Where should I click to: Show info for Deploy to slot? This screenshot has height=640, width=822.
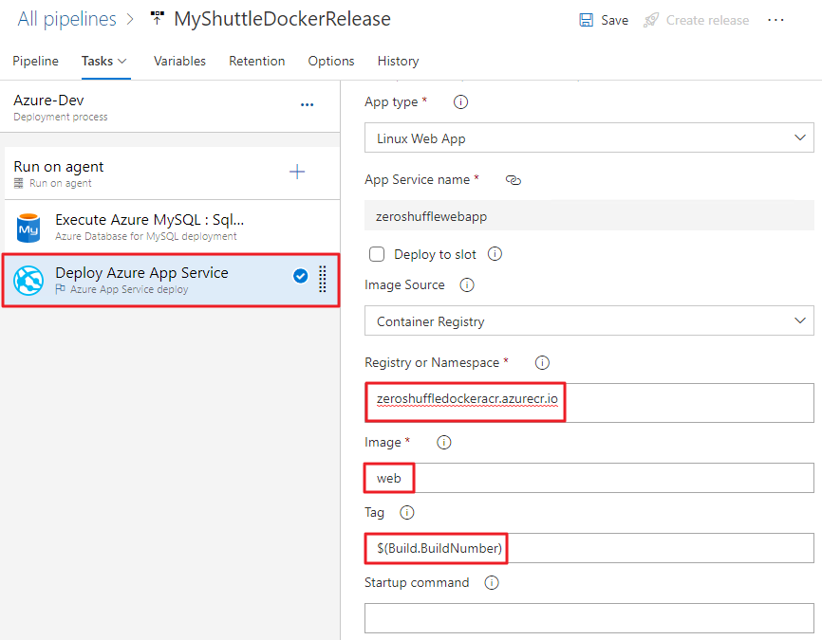(x=495, y=254)
